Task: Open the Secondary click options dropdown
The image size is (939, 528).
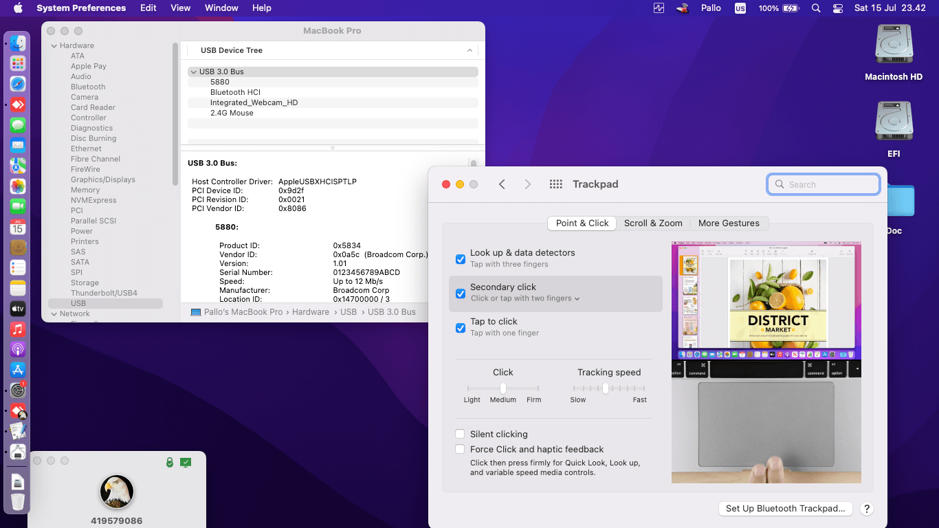Action: (525, 298)
